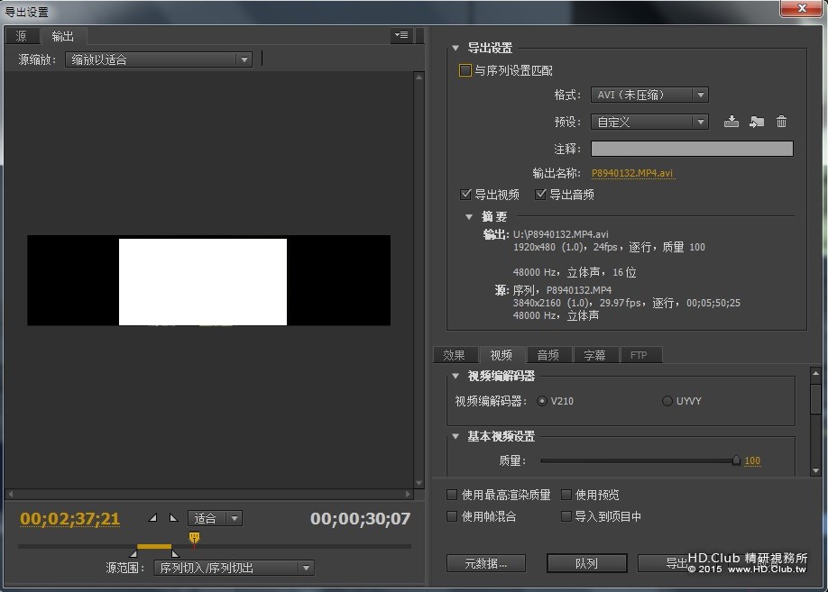Collapse 基本视频设置 section triangle
Viewport: 828px width, 592px height.
pos(455,436)
